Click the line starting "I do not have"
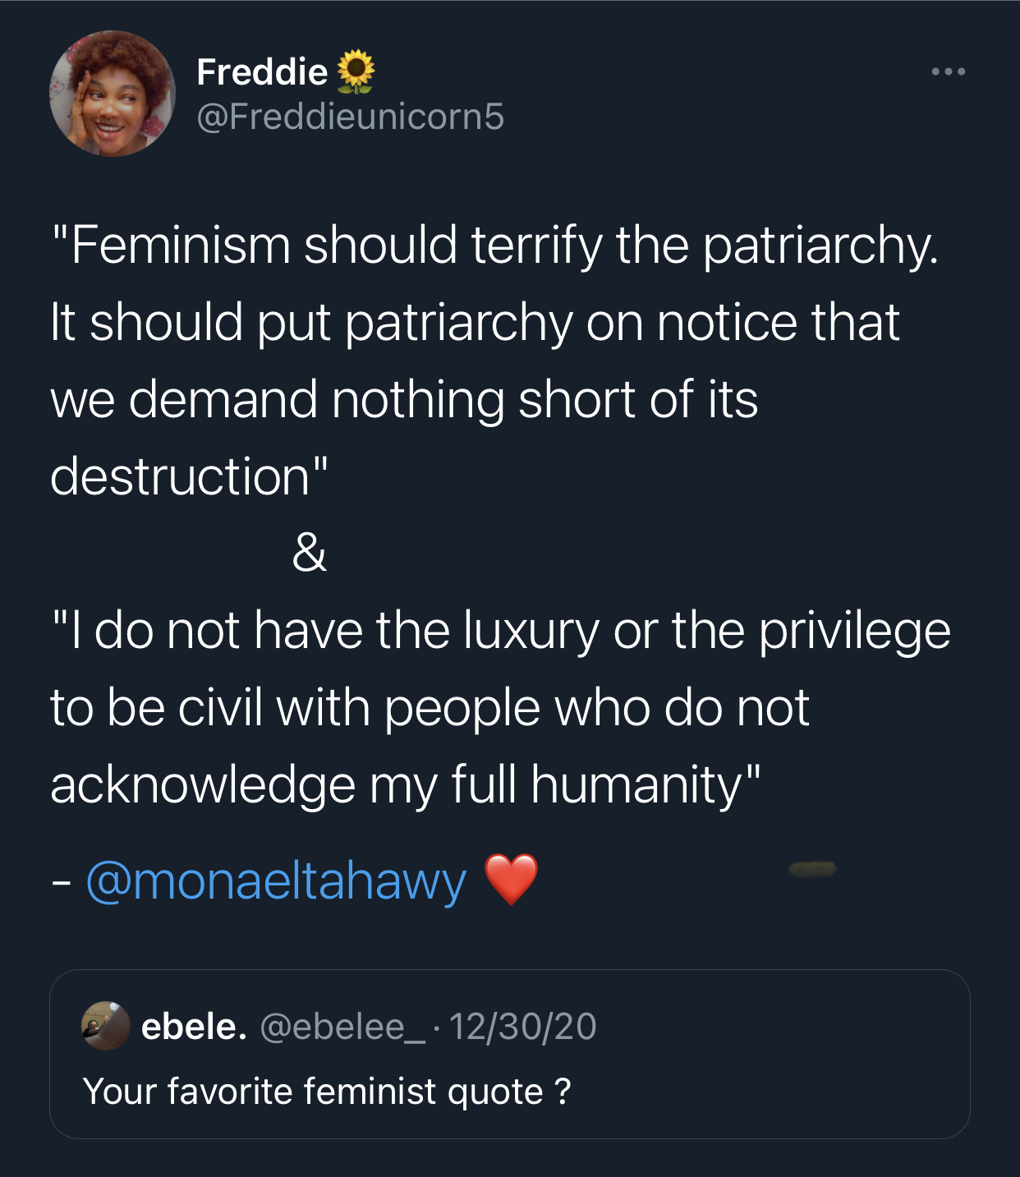Image resolution: width=1020 pixels, height=1177 pixels. (x=501, y=631)
